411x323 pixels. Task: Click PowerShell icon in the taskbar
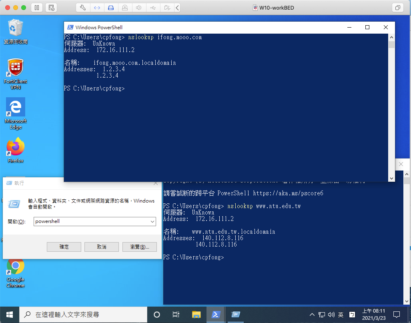pos(215,315)
